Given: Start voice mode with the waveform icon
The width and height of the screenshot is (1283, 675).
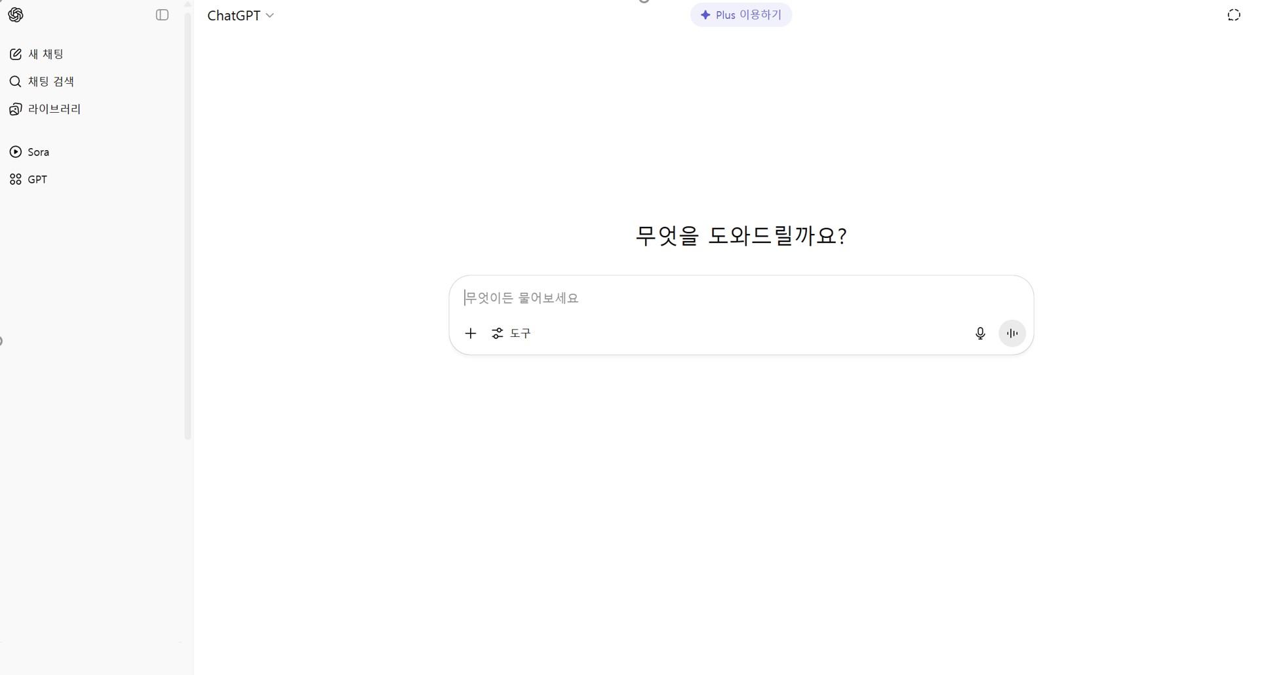Looking at the screenshot, I should 1012,333.
